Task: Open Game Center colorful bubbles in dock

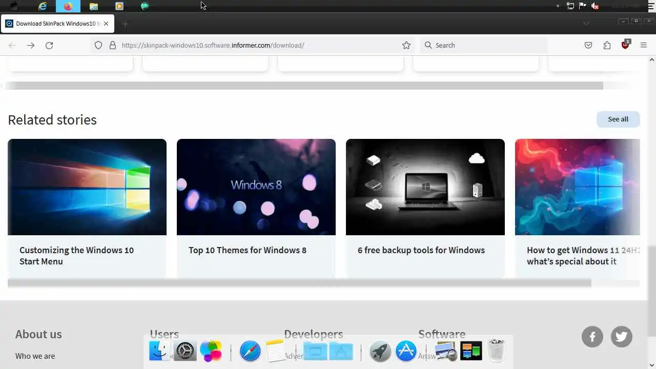Action: click(211, 351)
